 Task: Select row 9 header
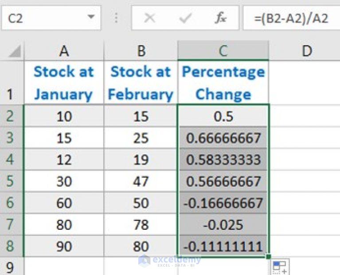pyautogui.click(x=12, y=267)
